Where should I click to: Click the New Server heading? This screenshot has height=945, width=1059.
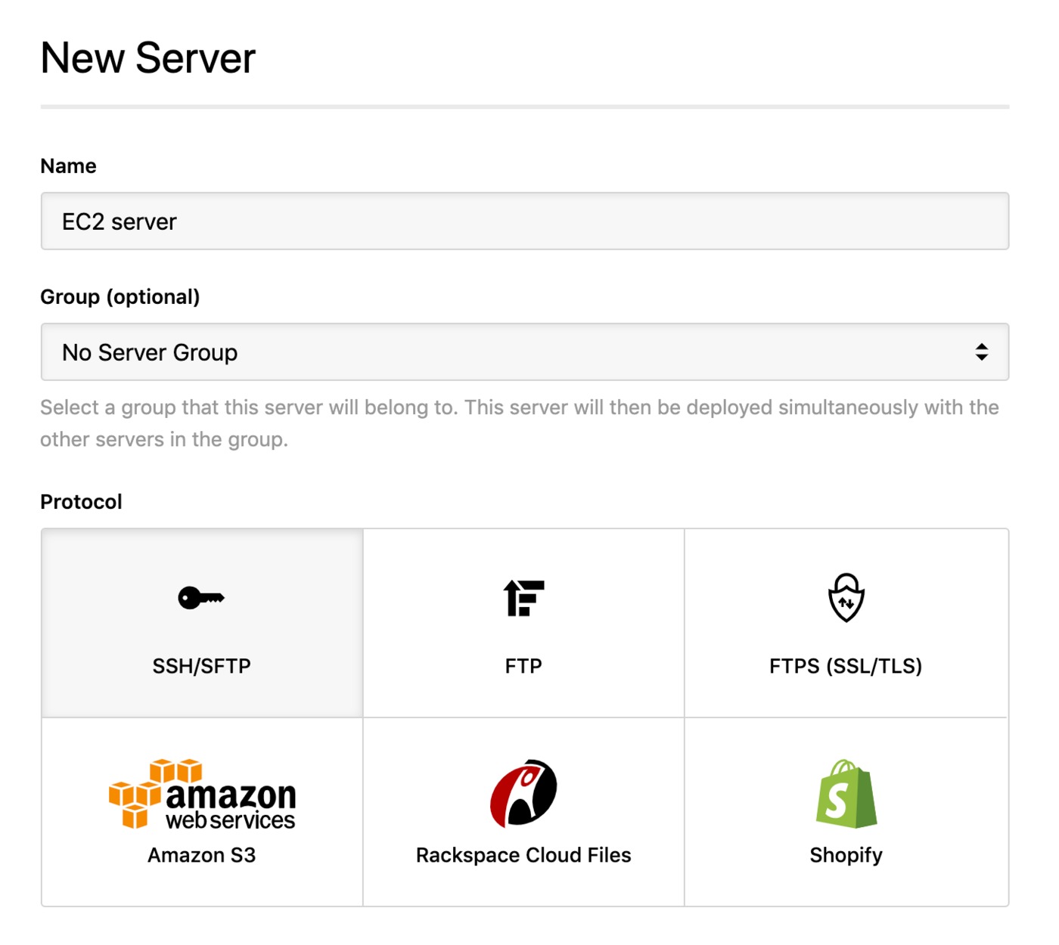click(x=148, y=58)
